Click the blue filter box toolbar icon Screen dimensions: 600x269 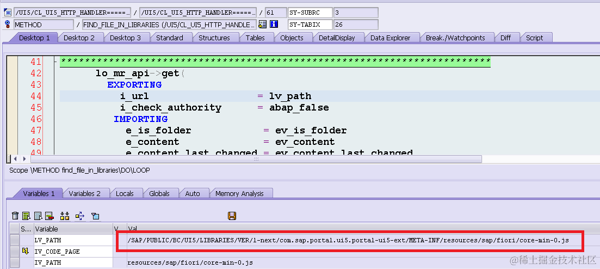pyautogui.click(x=95, y=216)
